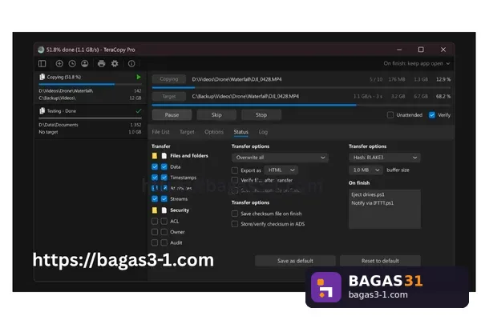Click the yellow folder icon beside Files and folders
Viewport: 481px width, 320px height.
155,156
